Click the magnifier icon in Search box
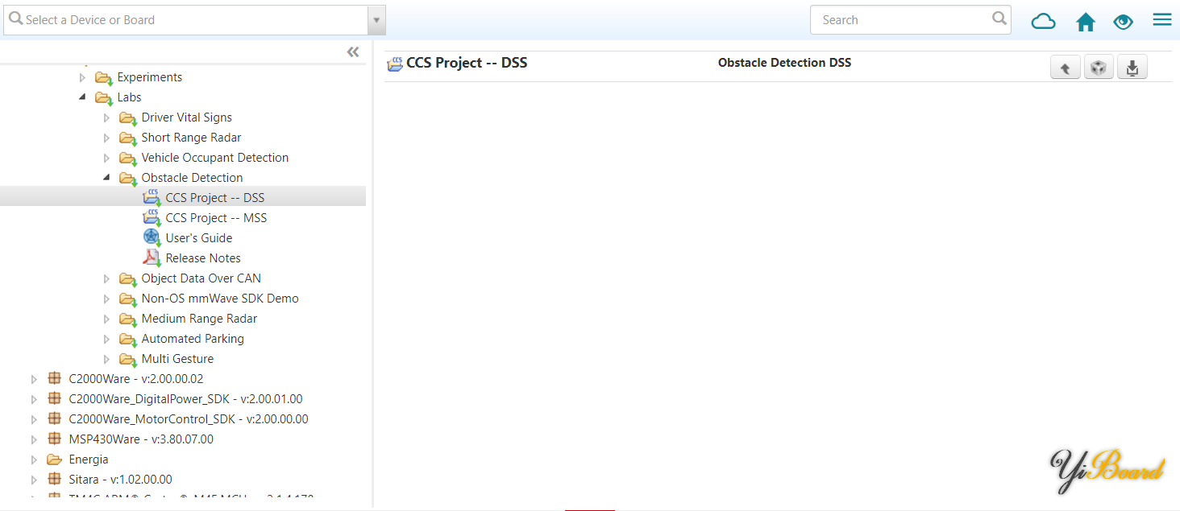The height and width of the screenshot is (511, 1180). pyautogui.click(x=999, y=18)
